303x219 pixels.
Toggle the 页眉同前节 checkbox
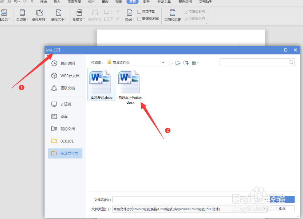pyautogui.click(x=186, y=12)
